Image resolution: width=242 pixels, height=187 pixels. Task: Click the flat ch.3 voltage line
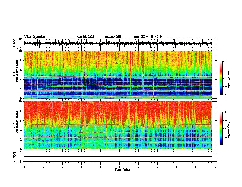click(118, 157)
